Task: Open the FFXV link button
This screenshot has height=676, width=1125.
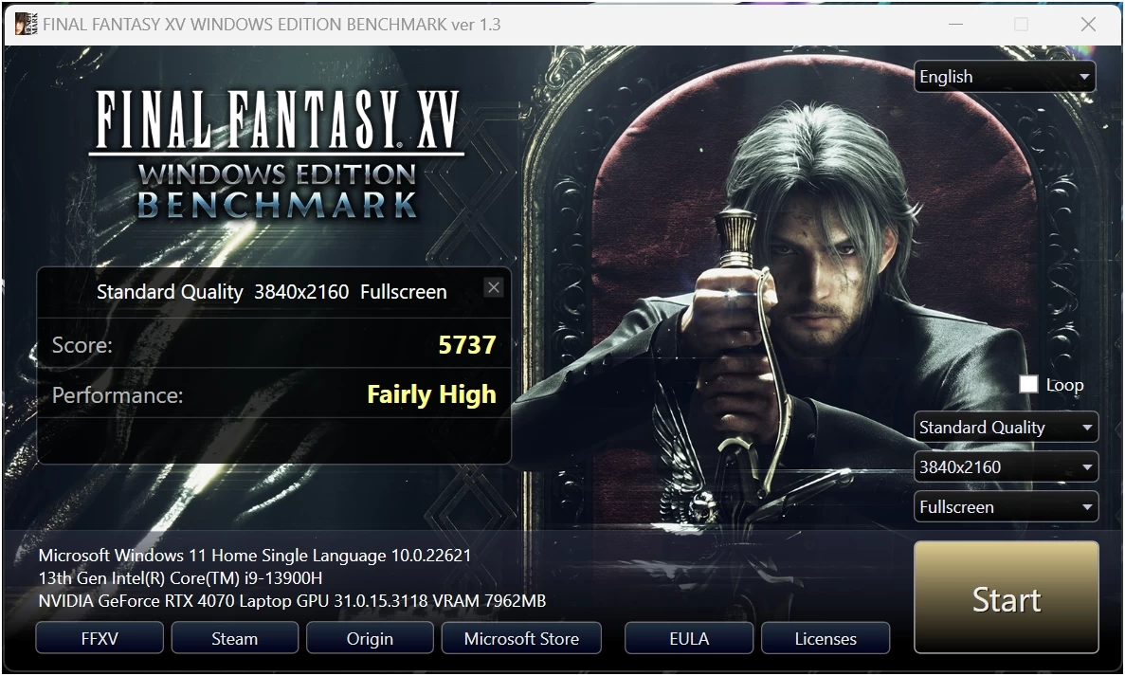Action: point(100,638)
